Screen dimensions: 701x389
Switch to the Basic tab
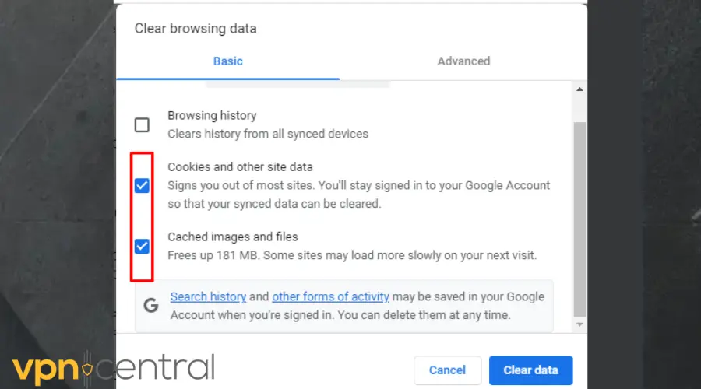(227, 61)
